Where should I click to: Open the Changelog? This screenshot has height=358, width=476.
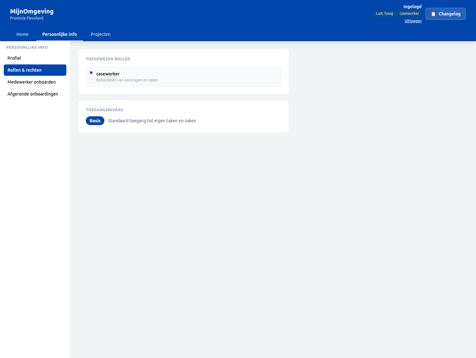pyautogui.click(x=446, y=14)
